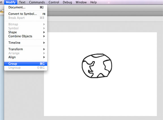Open the Help menu
Viewport: 163px width, 120px height.
(x=93, y=2)
